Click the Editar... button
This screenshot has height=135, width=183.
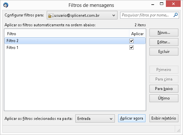point(164,42)
